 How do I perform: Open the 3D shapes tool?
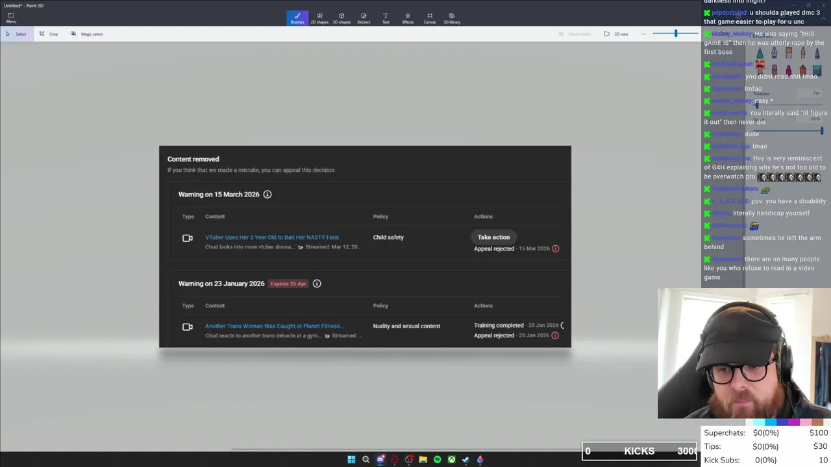341,18
